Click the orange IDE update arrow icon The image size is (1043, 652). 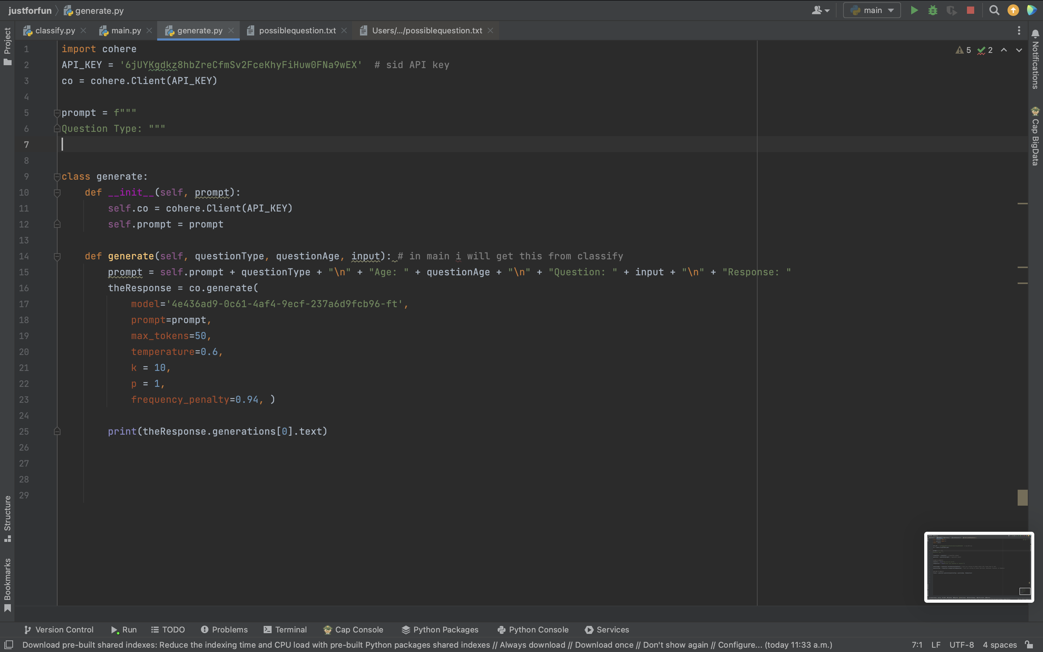tap(1013, 11)
